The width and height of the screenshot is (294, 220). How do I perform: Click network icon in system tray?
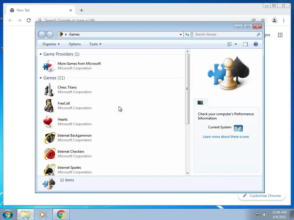click(x=258, y=215)
